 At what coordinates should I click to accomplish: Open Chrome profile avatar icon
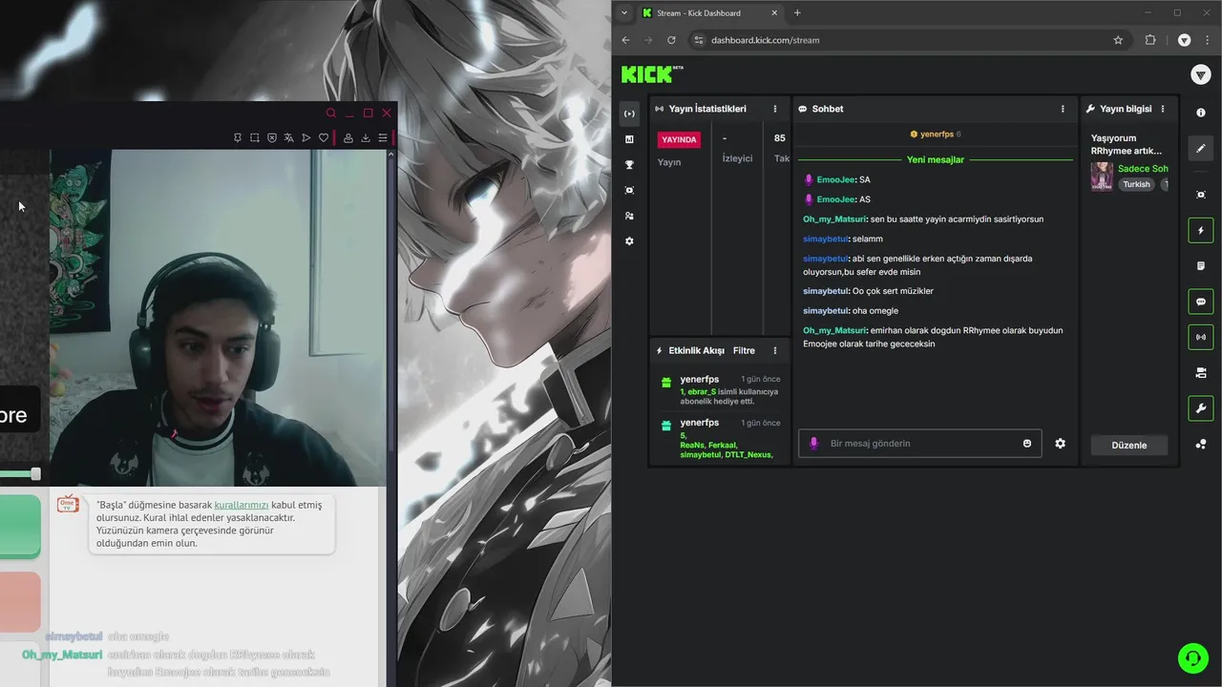tap(1184, 40)
